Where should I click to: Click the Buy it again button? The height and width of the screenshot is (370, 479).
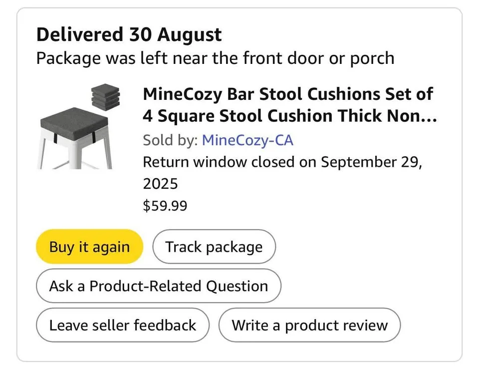[x=89, y=246]
